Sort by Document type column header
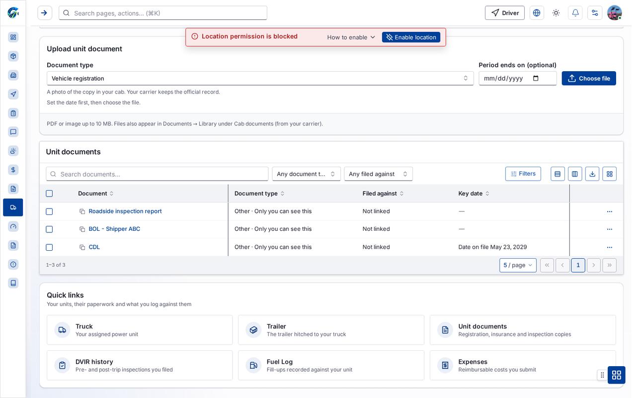This screenshot has height=398, width=636. [259, 194]
